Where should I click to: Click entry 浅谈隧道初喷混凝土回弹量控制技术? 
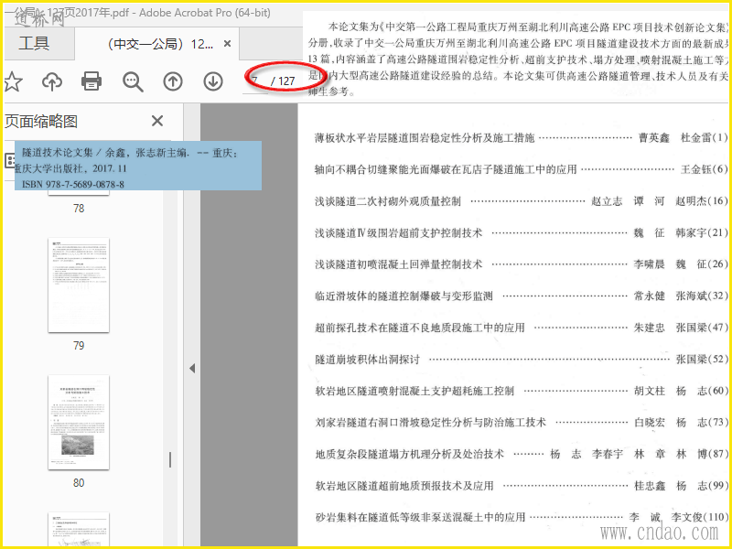point(398,264)
